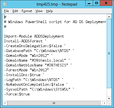Click the '-DomainNetbiosName "MJRTHESIS"' line
Screen dimensions: 114x108
click(38, 65)
